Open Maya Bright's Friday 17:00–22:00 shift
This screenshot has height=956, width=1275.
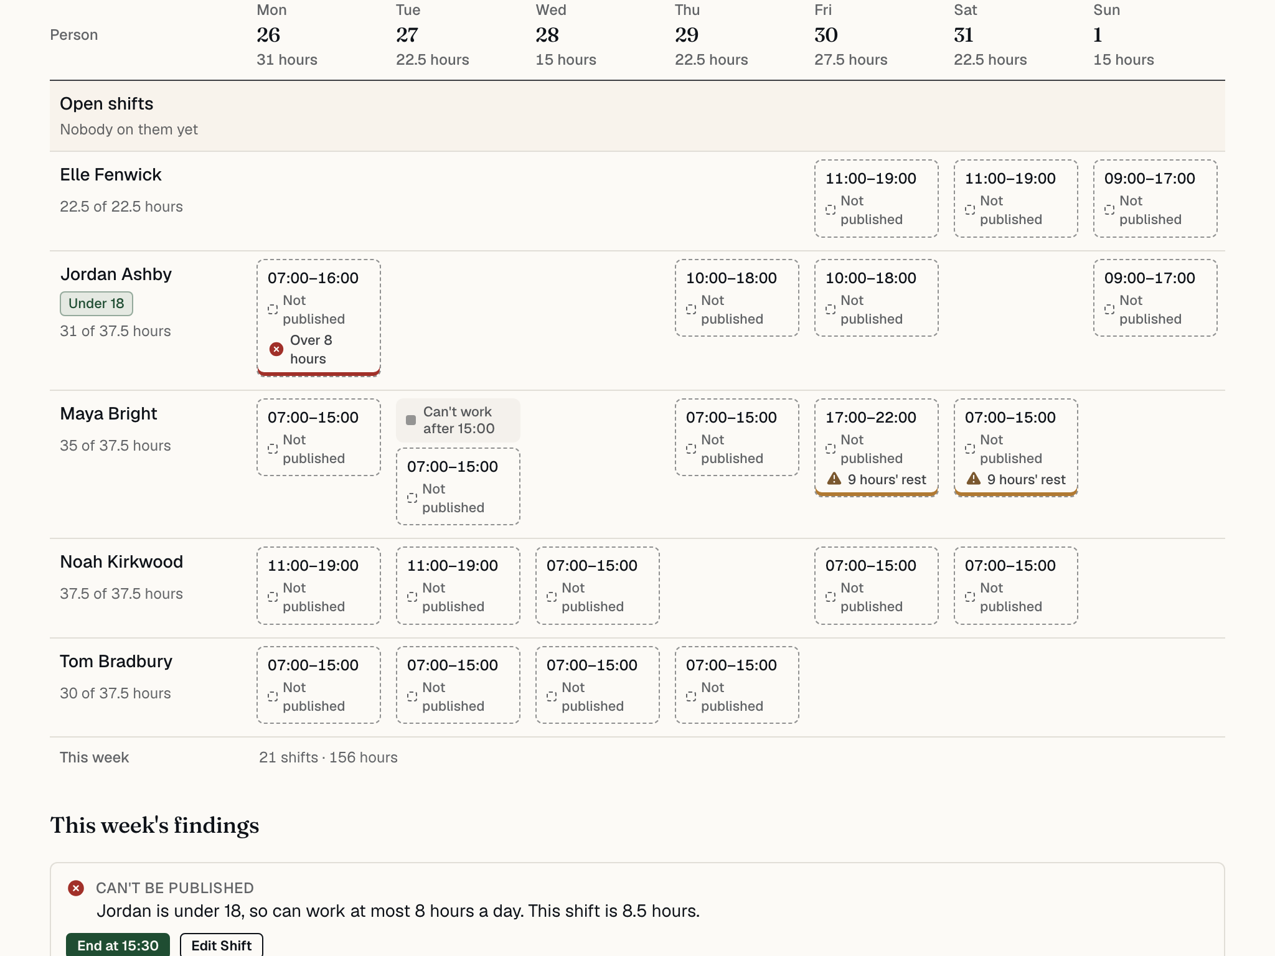coord(877,447)
